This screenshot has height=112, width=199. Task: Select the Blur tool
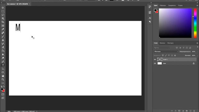(3, 54)
